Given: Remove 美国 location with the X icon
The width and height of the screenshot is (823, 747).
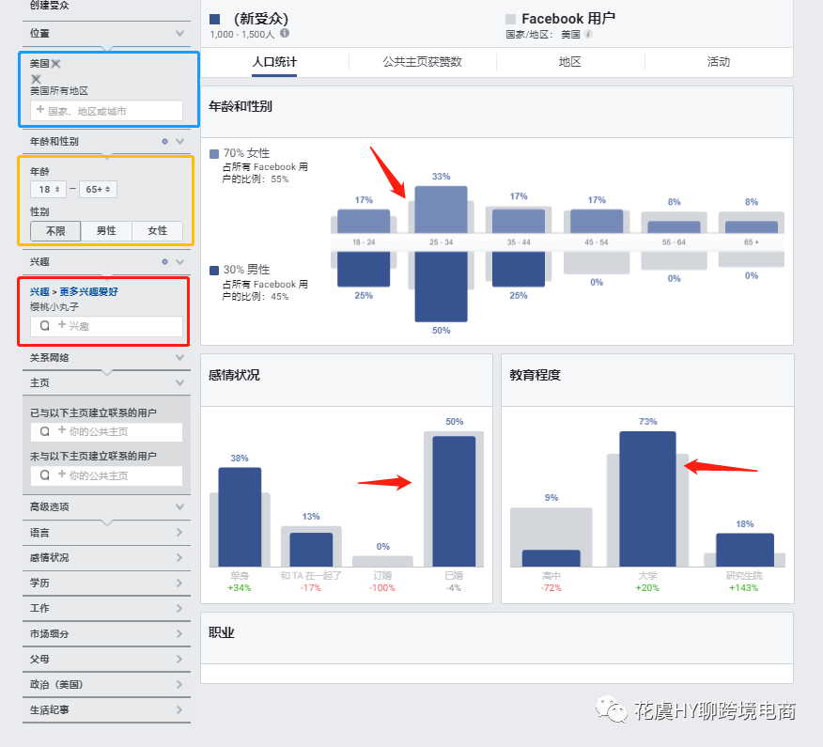Looking at the screenshot, I should (56, 64).
